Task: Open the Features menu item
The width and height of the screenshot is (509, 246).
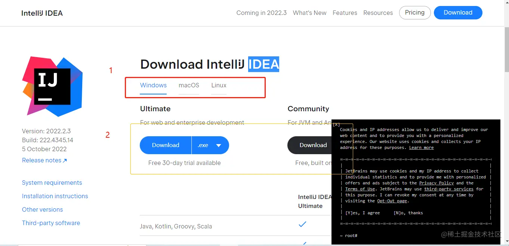Action: point(345,13)
